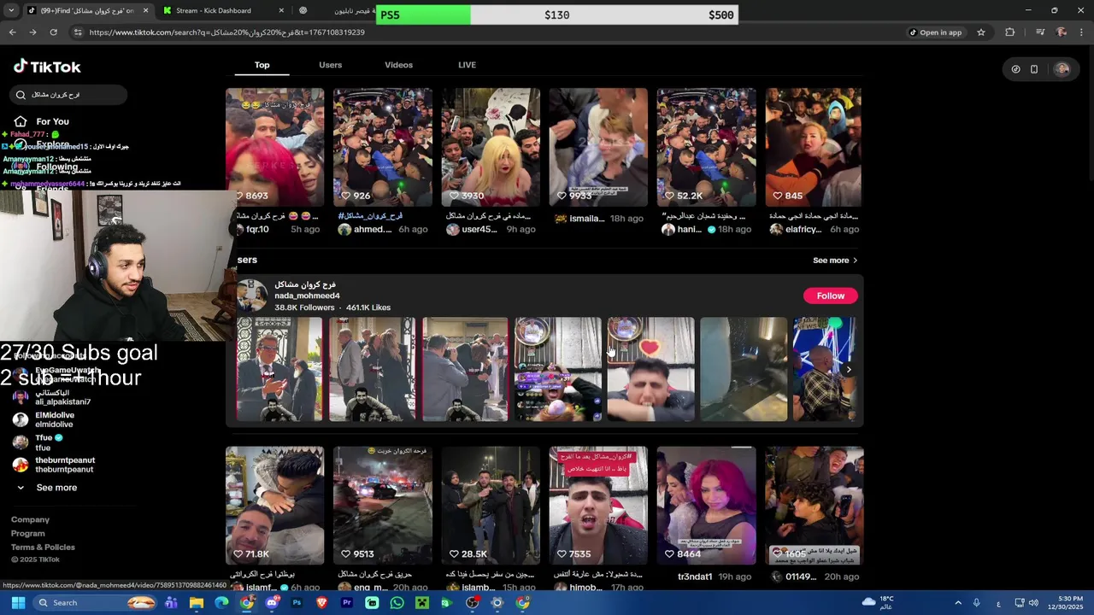
Task: Switch to the Top search tab
Action: [262, 65]
